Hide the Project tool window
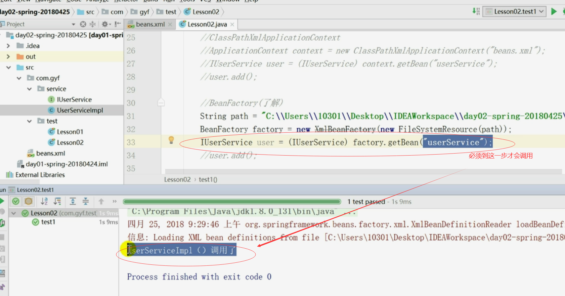The width and height of the screenshot is (565, 296). point(118,24)
